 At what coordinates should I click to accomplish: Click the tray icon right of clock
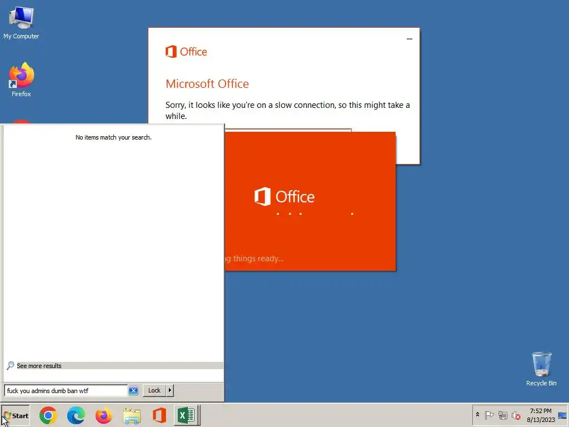562,415
